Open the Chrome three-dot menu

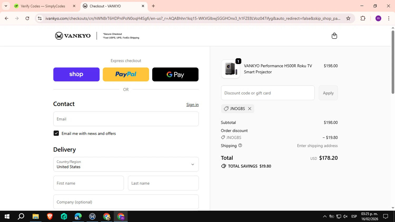pyautogui.click(x=389, y=18)
